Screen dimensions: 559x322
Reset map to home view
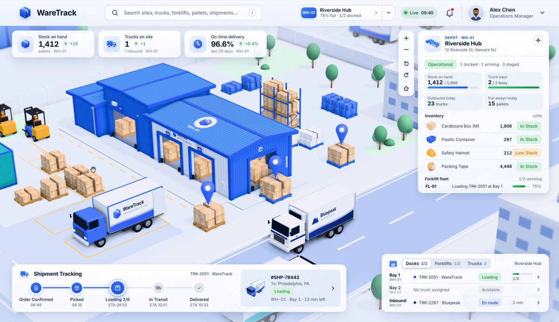(x=406, y=88)
